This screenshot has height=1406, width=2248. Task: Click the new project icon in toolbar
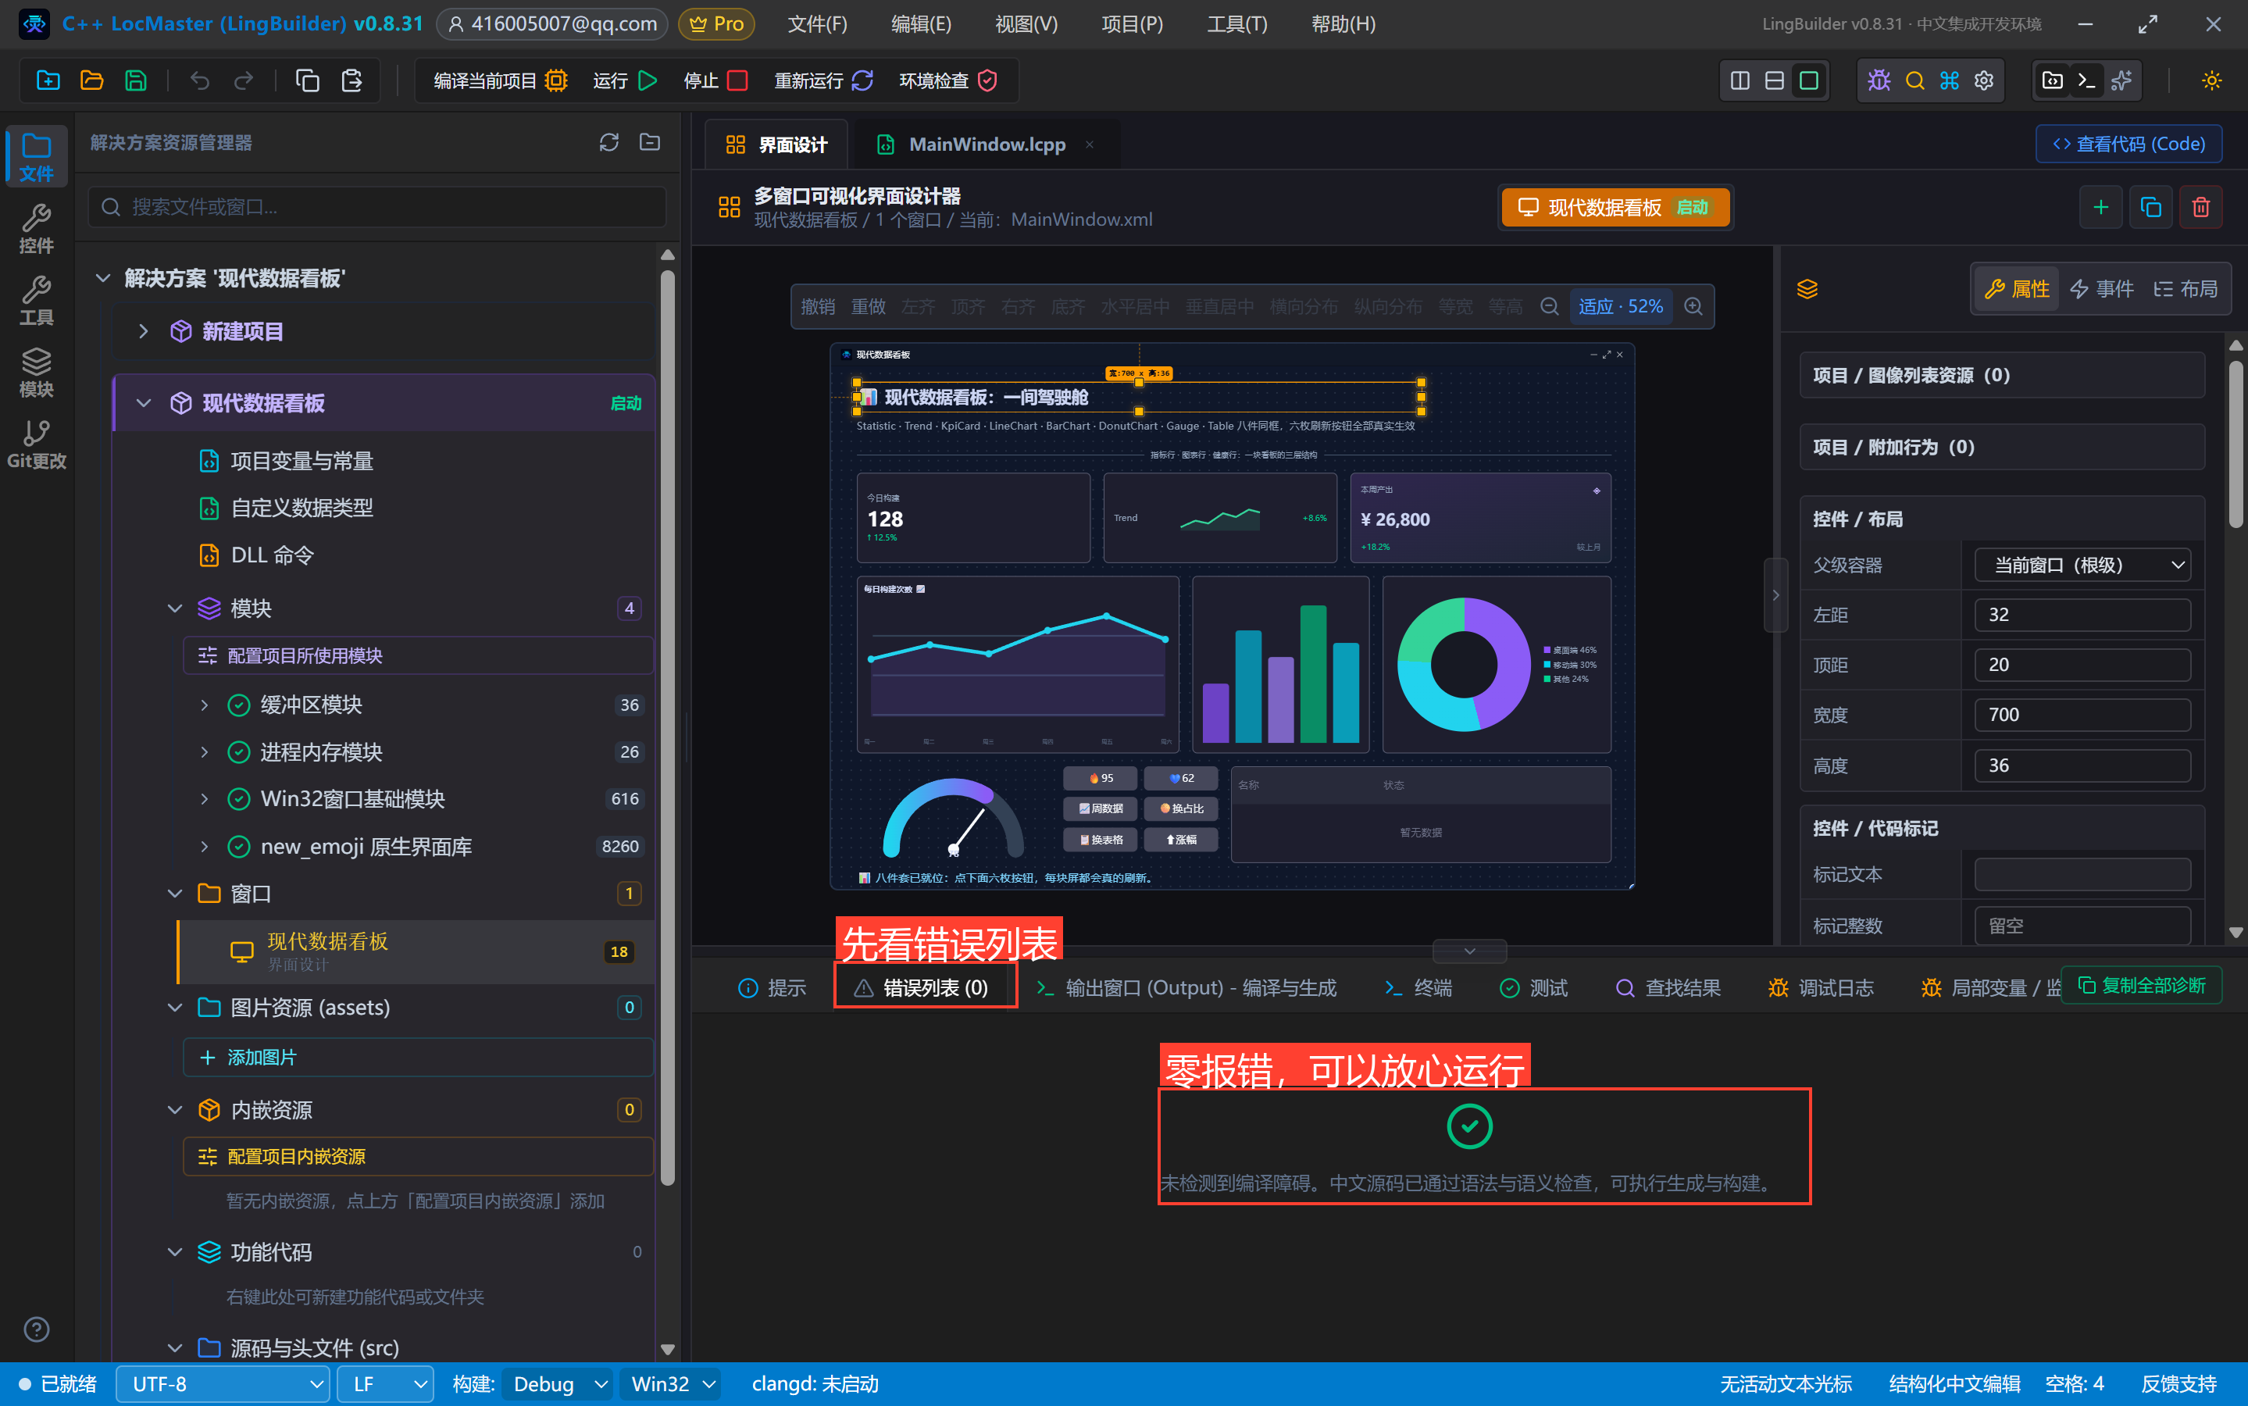[48, 81]
